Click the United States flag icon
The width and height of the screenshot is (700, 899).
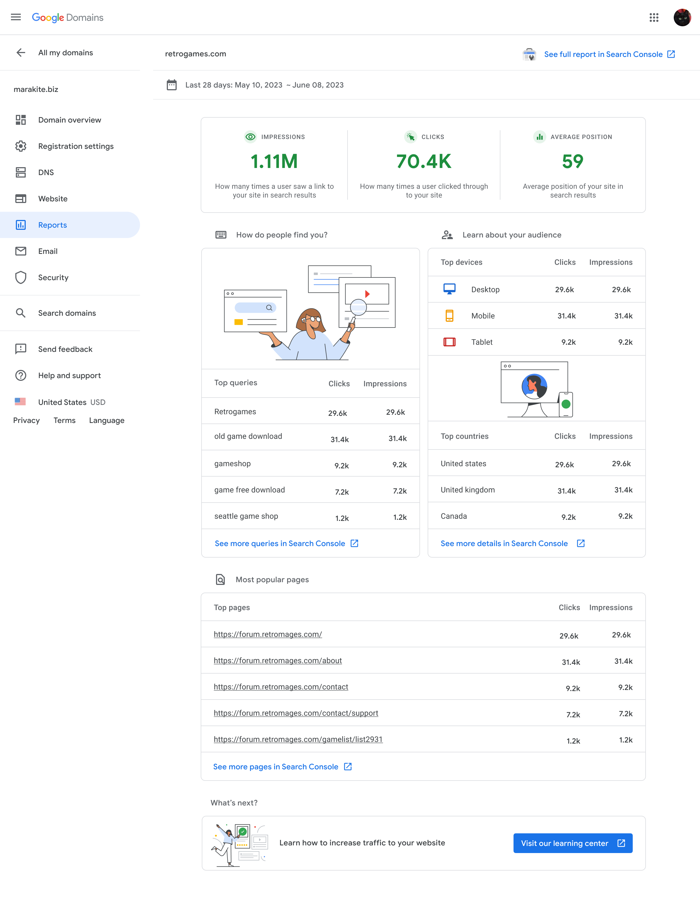[x=20, y=402]
